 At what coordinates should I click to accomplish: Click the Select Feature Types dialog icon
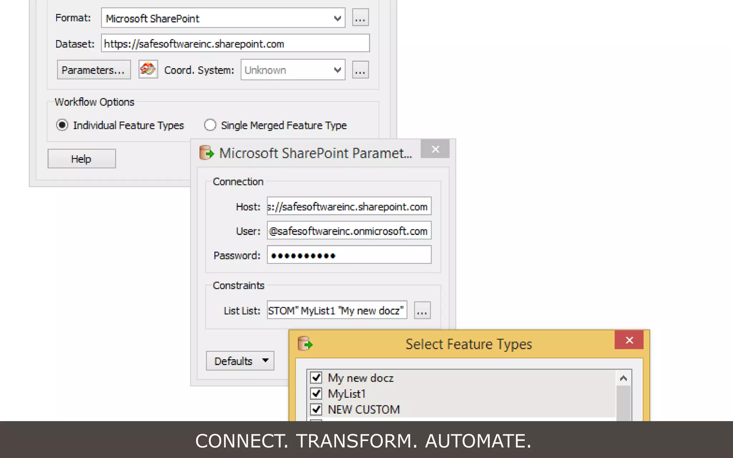coord(305,344)
